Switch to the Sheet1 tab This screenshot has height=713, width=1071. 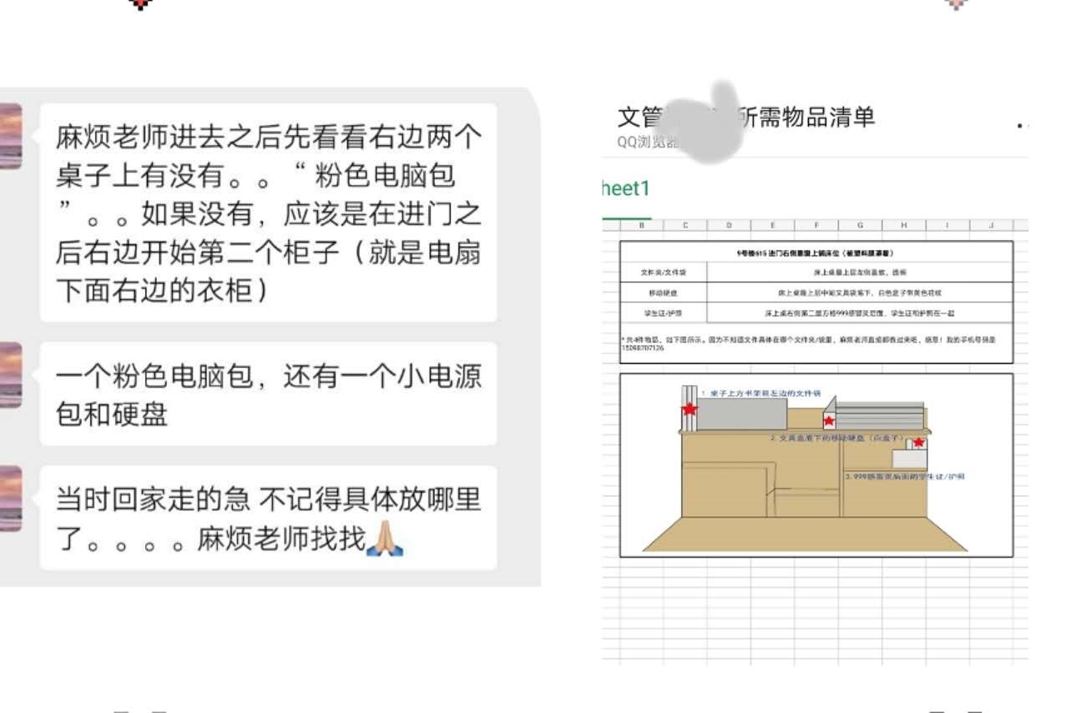(625, 188)
